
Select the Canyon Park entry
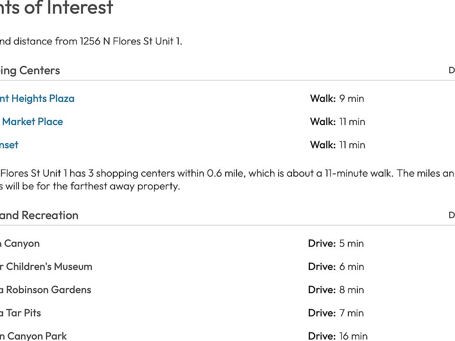point(33,336)
